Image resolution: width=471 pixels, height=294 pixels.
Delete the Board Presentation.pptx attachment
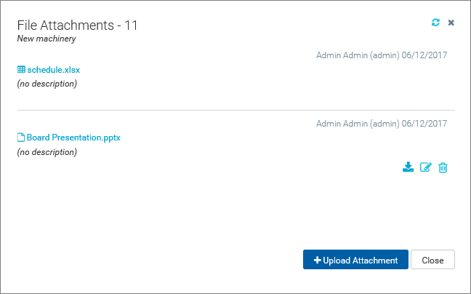tap(443, 167)
